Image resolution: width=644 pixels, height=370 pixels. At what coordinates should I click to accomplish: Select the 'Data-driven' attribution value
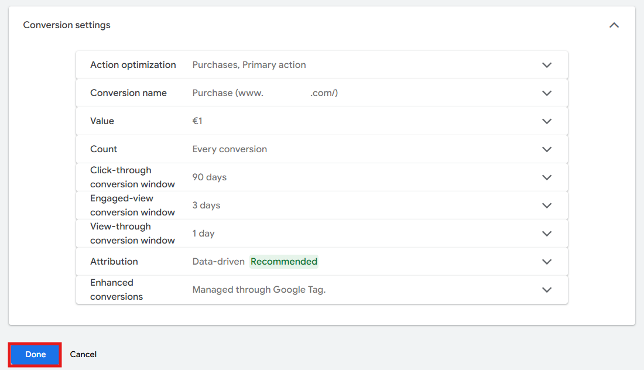(x=218, y=262)
